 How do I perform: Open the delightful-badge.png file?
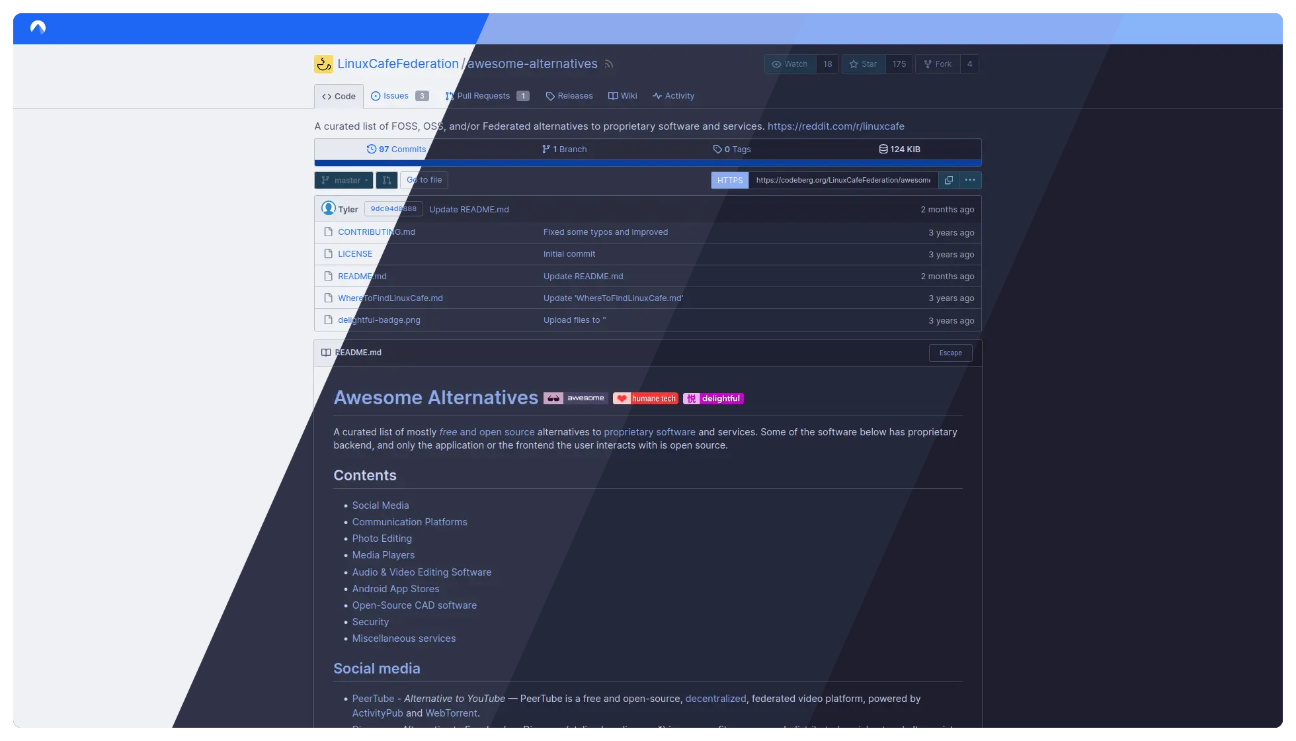[380, 320]
